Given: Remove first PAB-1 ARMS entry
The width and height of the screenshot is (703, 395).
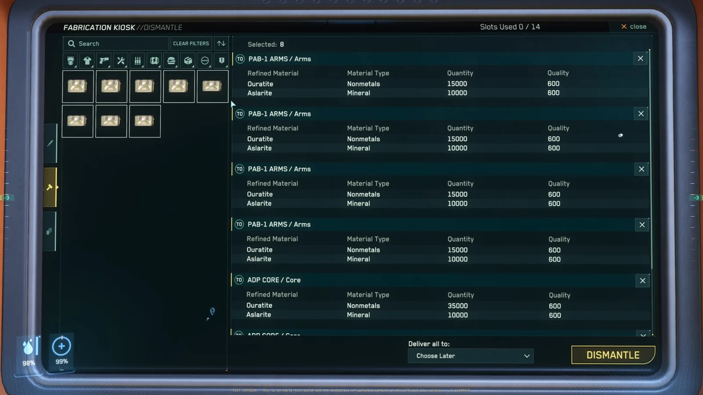Looking at the screenshot, I should coord(640,58).
